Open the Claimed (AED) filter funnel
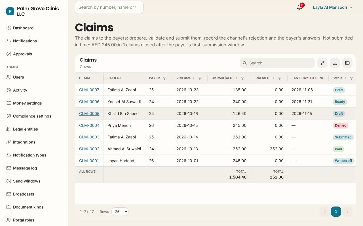Viewport: 363px width, 226px height. (243, 78)
